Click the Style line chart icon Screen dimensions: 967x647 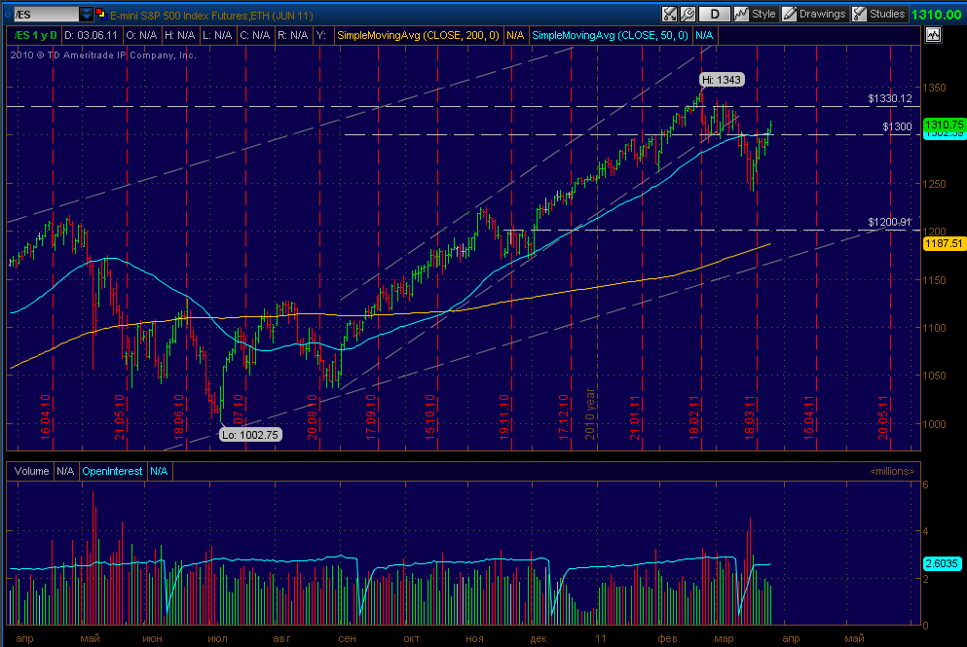click(x=741, y=15)
